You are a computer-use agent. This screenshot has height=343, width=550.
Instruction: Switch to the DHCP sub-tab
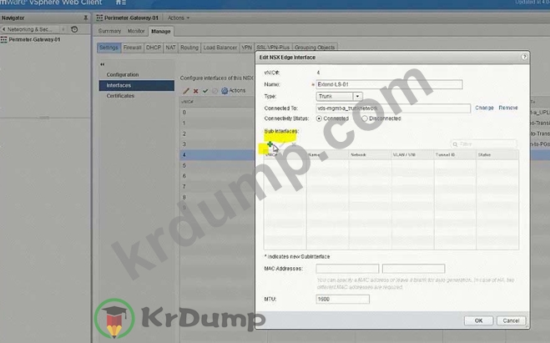click(x=154, y=48)
